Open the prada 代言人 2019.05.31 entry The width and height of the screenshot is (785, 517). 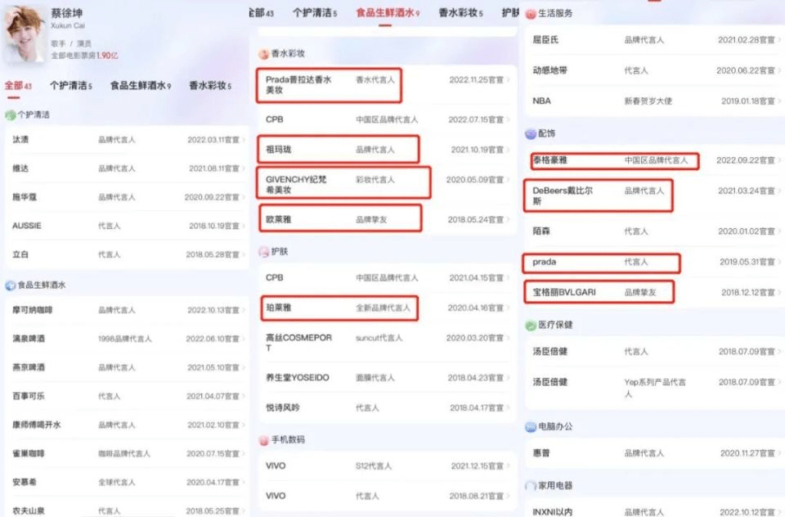[x=655, y=262]
